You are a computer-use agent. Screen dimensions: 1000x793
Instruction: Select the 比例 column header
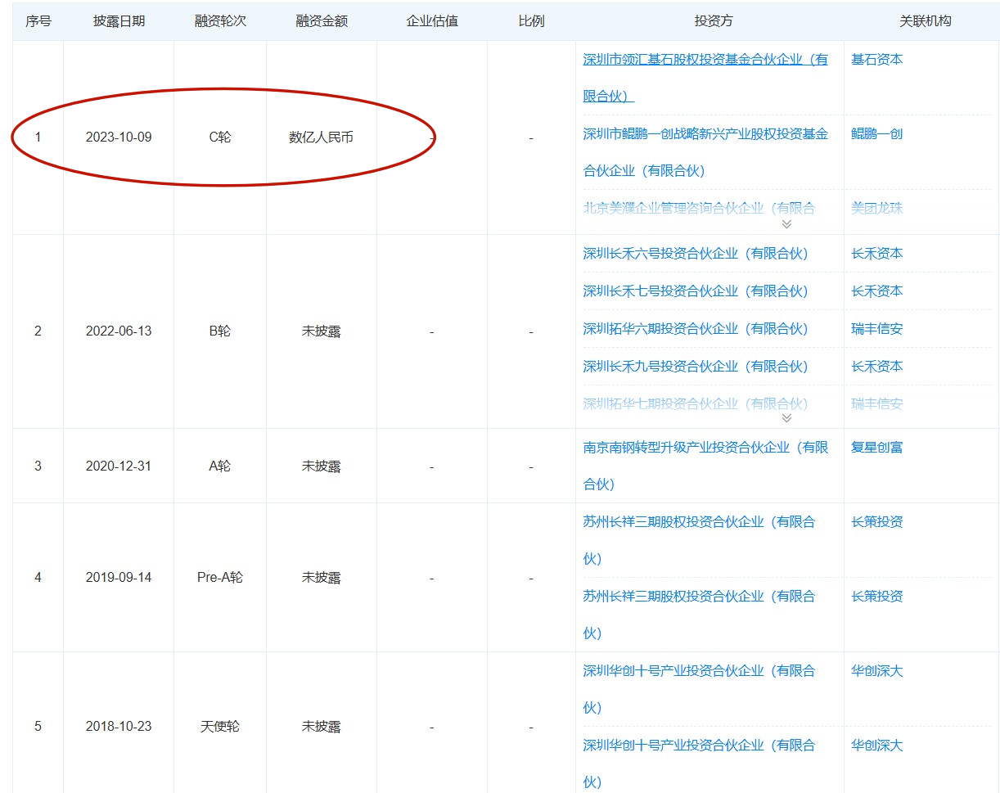[531, 21]
